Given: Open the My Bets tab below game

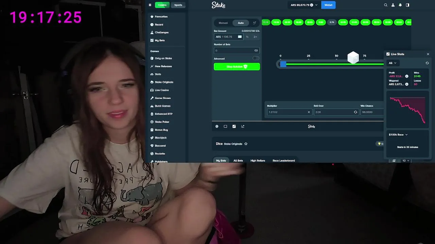Looking at the screenshot, I should coord(221,161).
